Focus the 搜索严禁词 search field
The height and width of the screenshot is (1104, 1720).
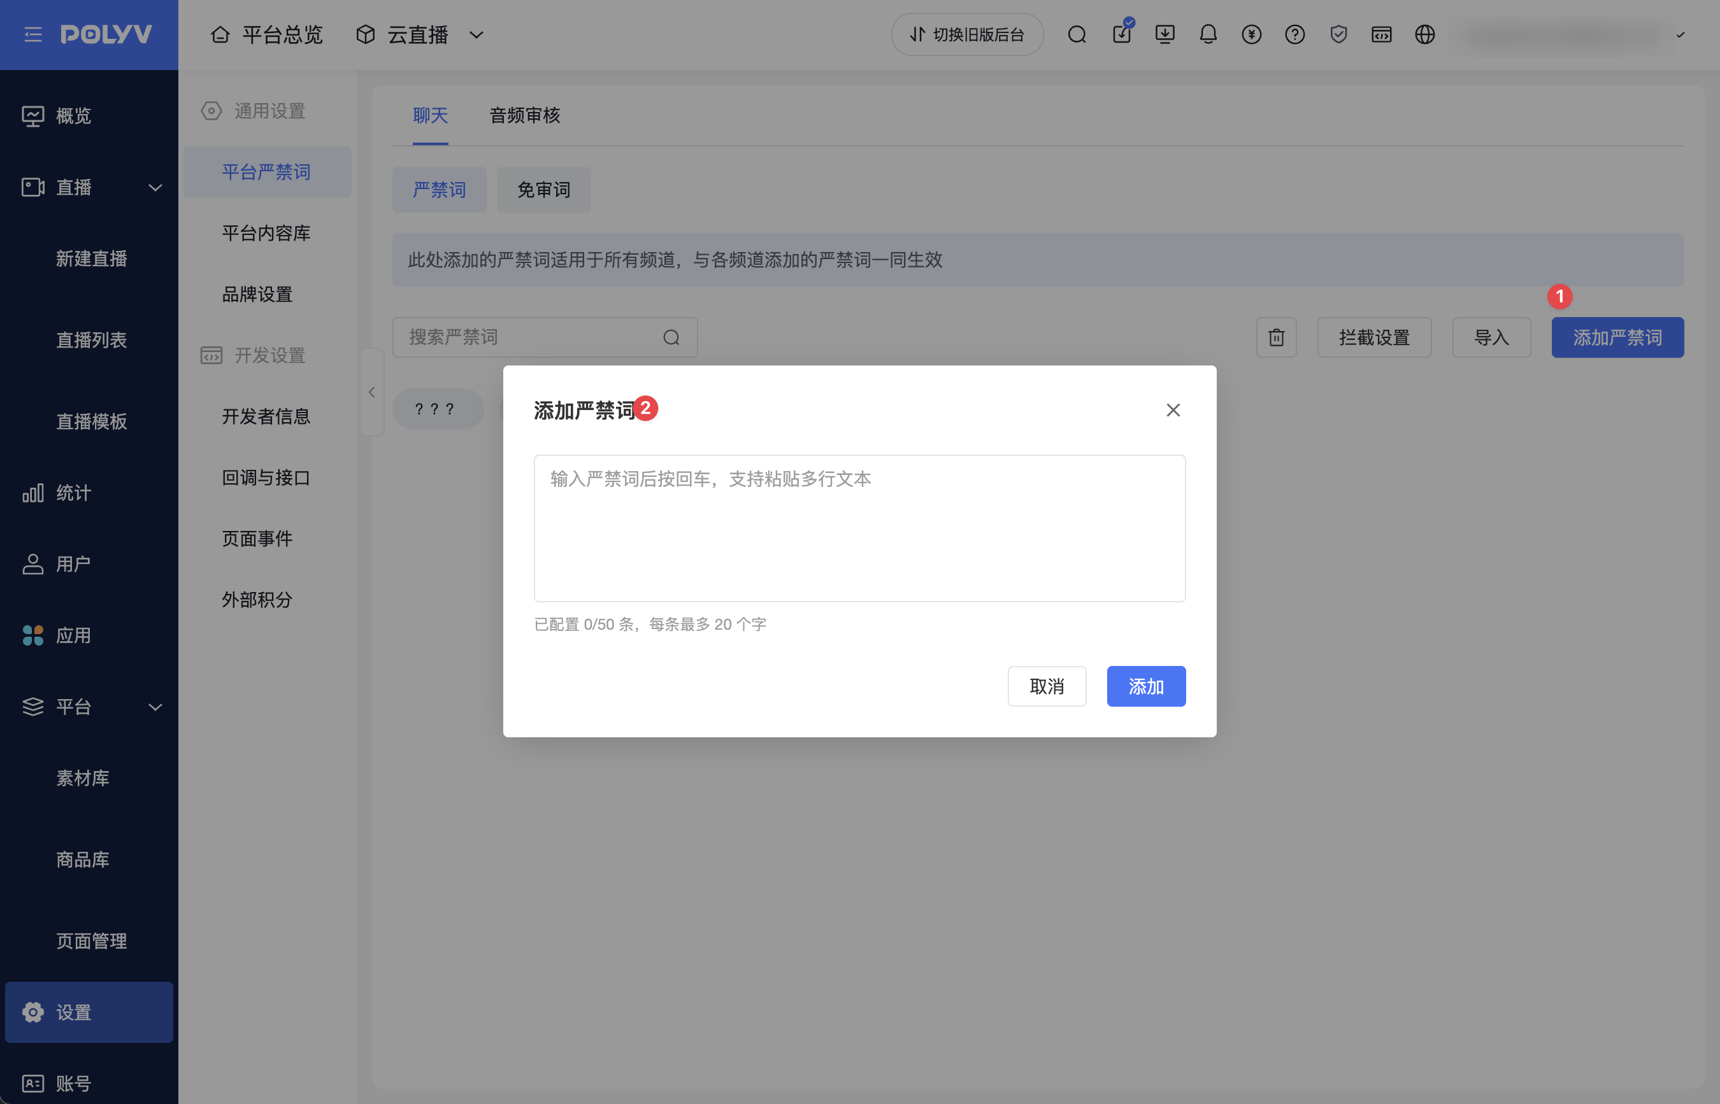coord(545,337)
